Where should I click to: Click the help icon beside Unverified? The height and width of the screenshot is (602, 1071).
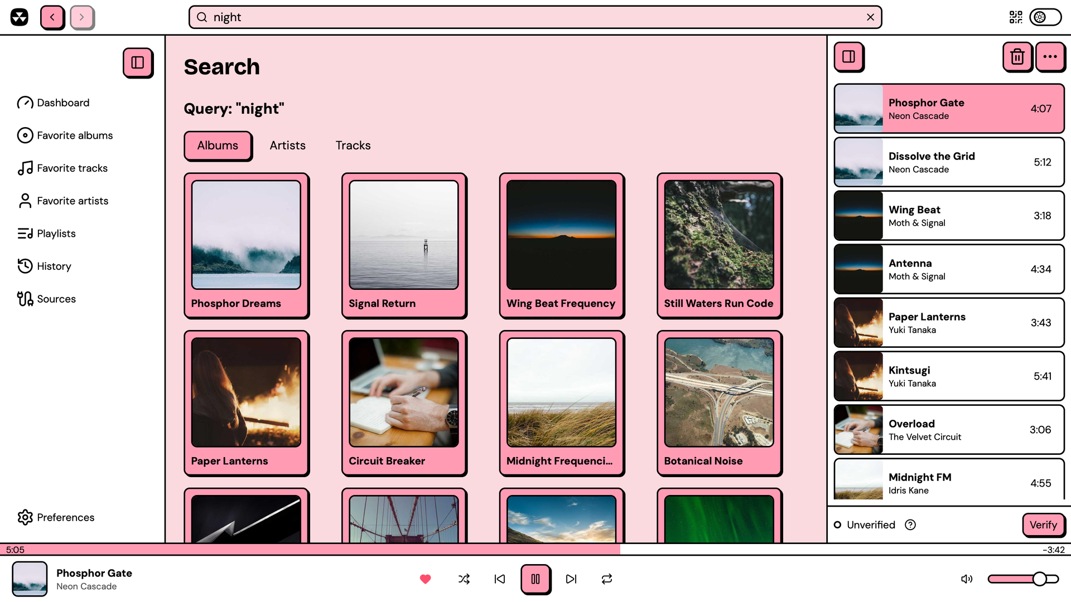pos(910,525)
